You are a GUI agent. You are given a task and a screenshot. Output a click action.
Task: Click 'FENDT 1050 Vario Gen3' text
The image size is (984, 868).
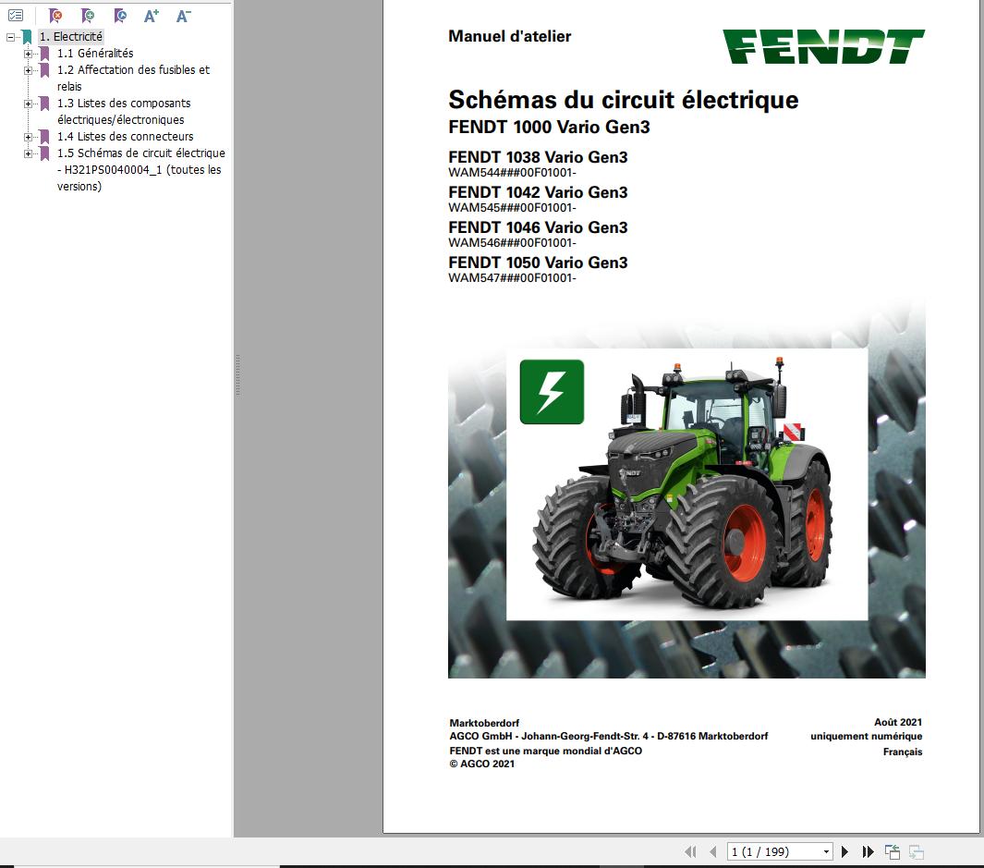[x=538, y=263]
